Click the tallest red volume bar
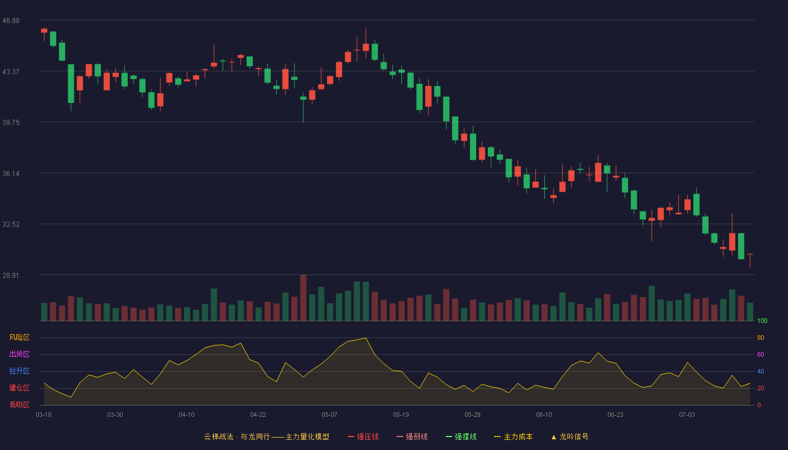Viewport: 788px width, 450px height. tap(303, 298)
